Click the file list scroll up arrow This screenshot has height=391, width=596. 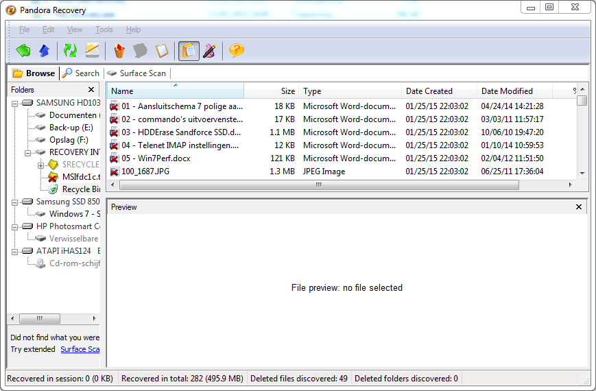coord(582,89)
